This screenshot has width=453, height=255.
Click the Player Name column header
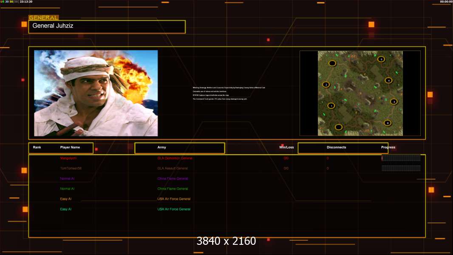[x=70, y=147]
